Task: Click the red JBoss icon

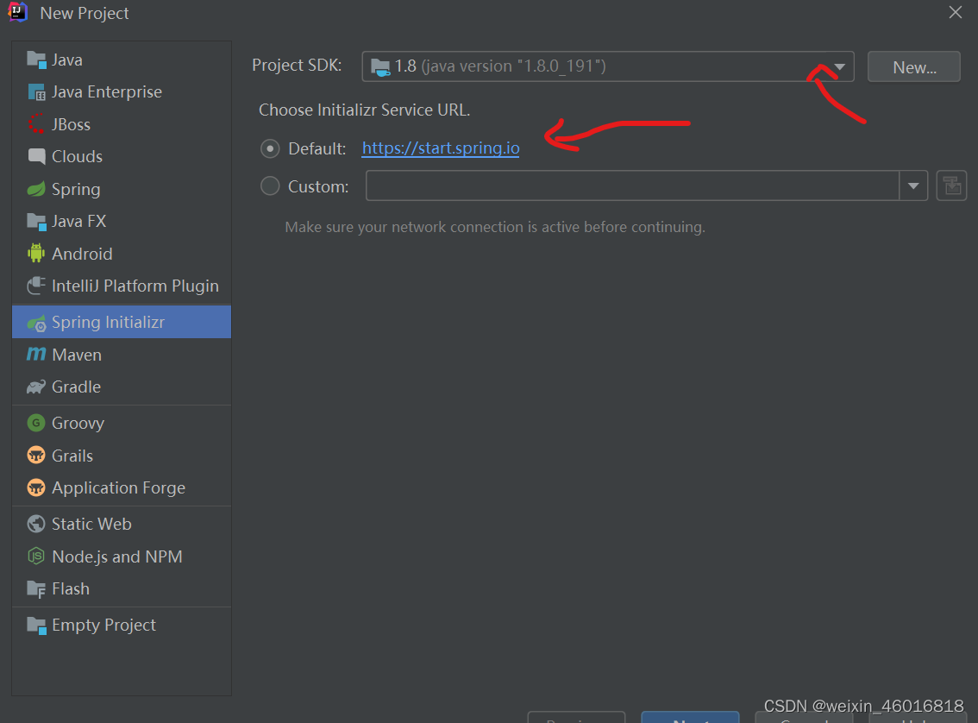Action: tap(36, 124)
